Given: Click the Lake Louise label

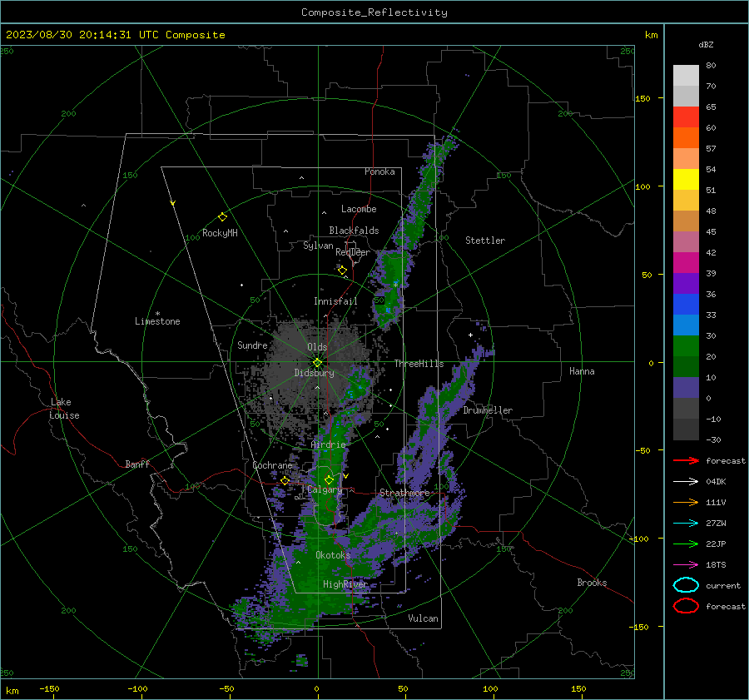Looking at the screenshot, I should (64, 409).
